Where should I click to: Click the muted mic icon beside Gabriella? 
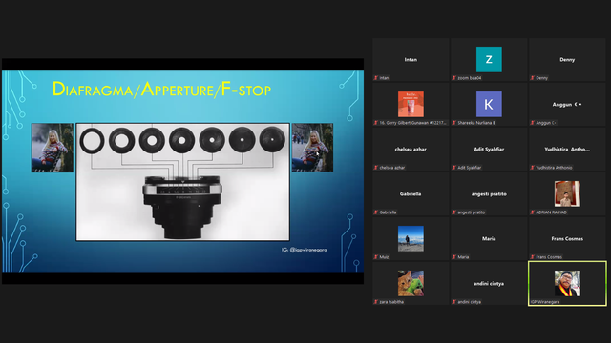tap(376, 212)
